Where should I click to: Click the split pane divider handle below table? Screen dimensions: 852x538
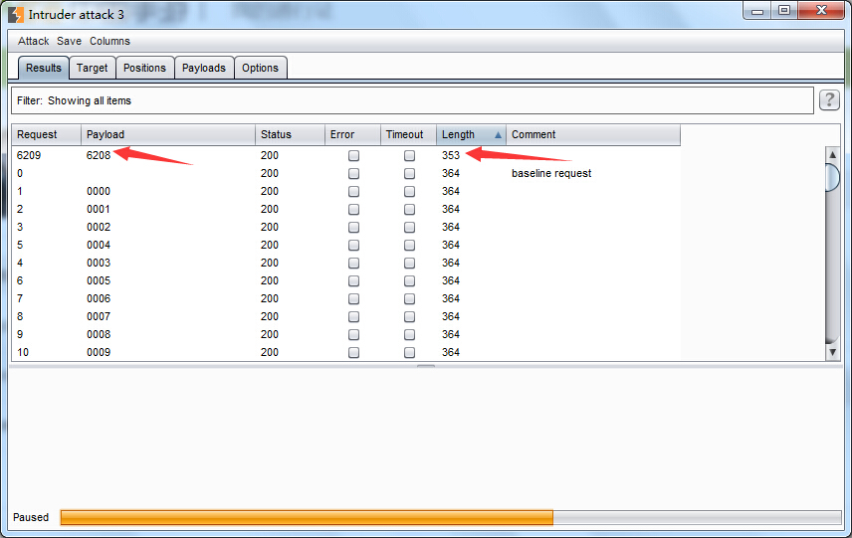(x=426, y=366)
